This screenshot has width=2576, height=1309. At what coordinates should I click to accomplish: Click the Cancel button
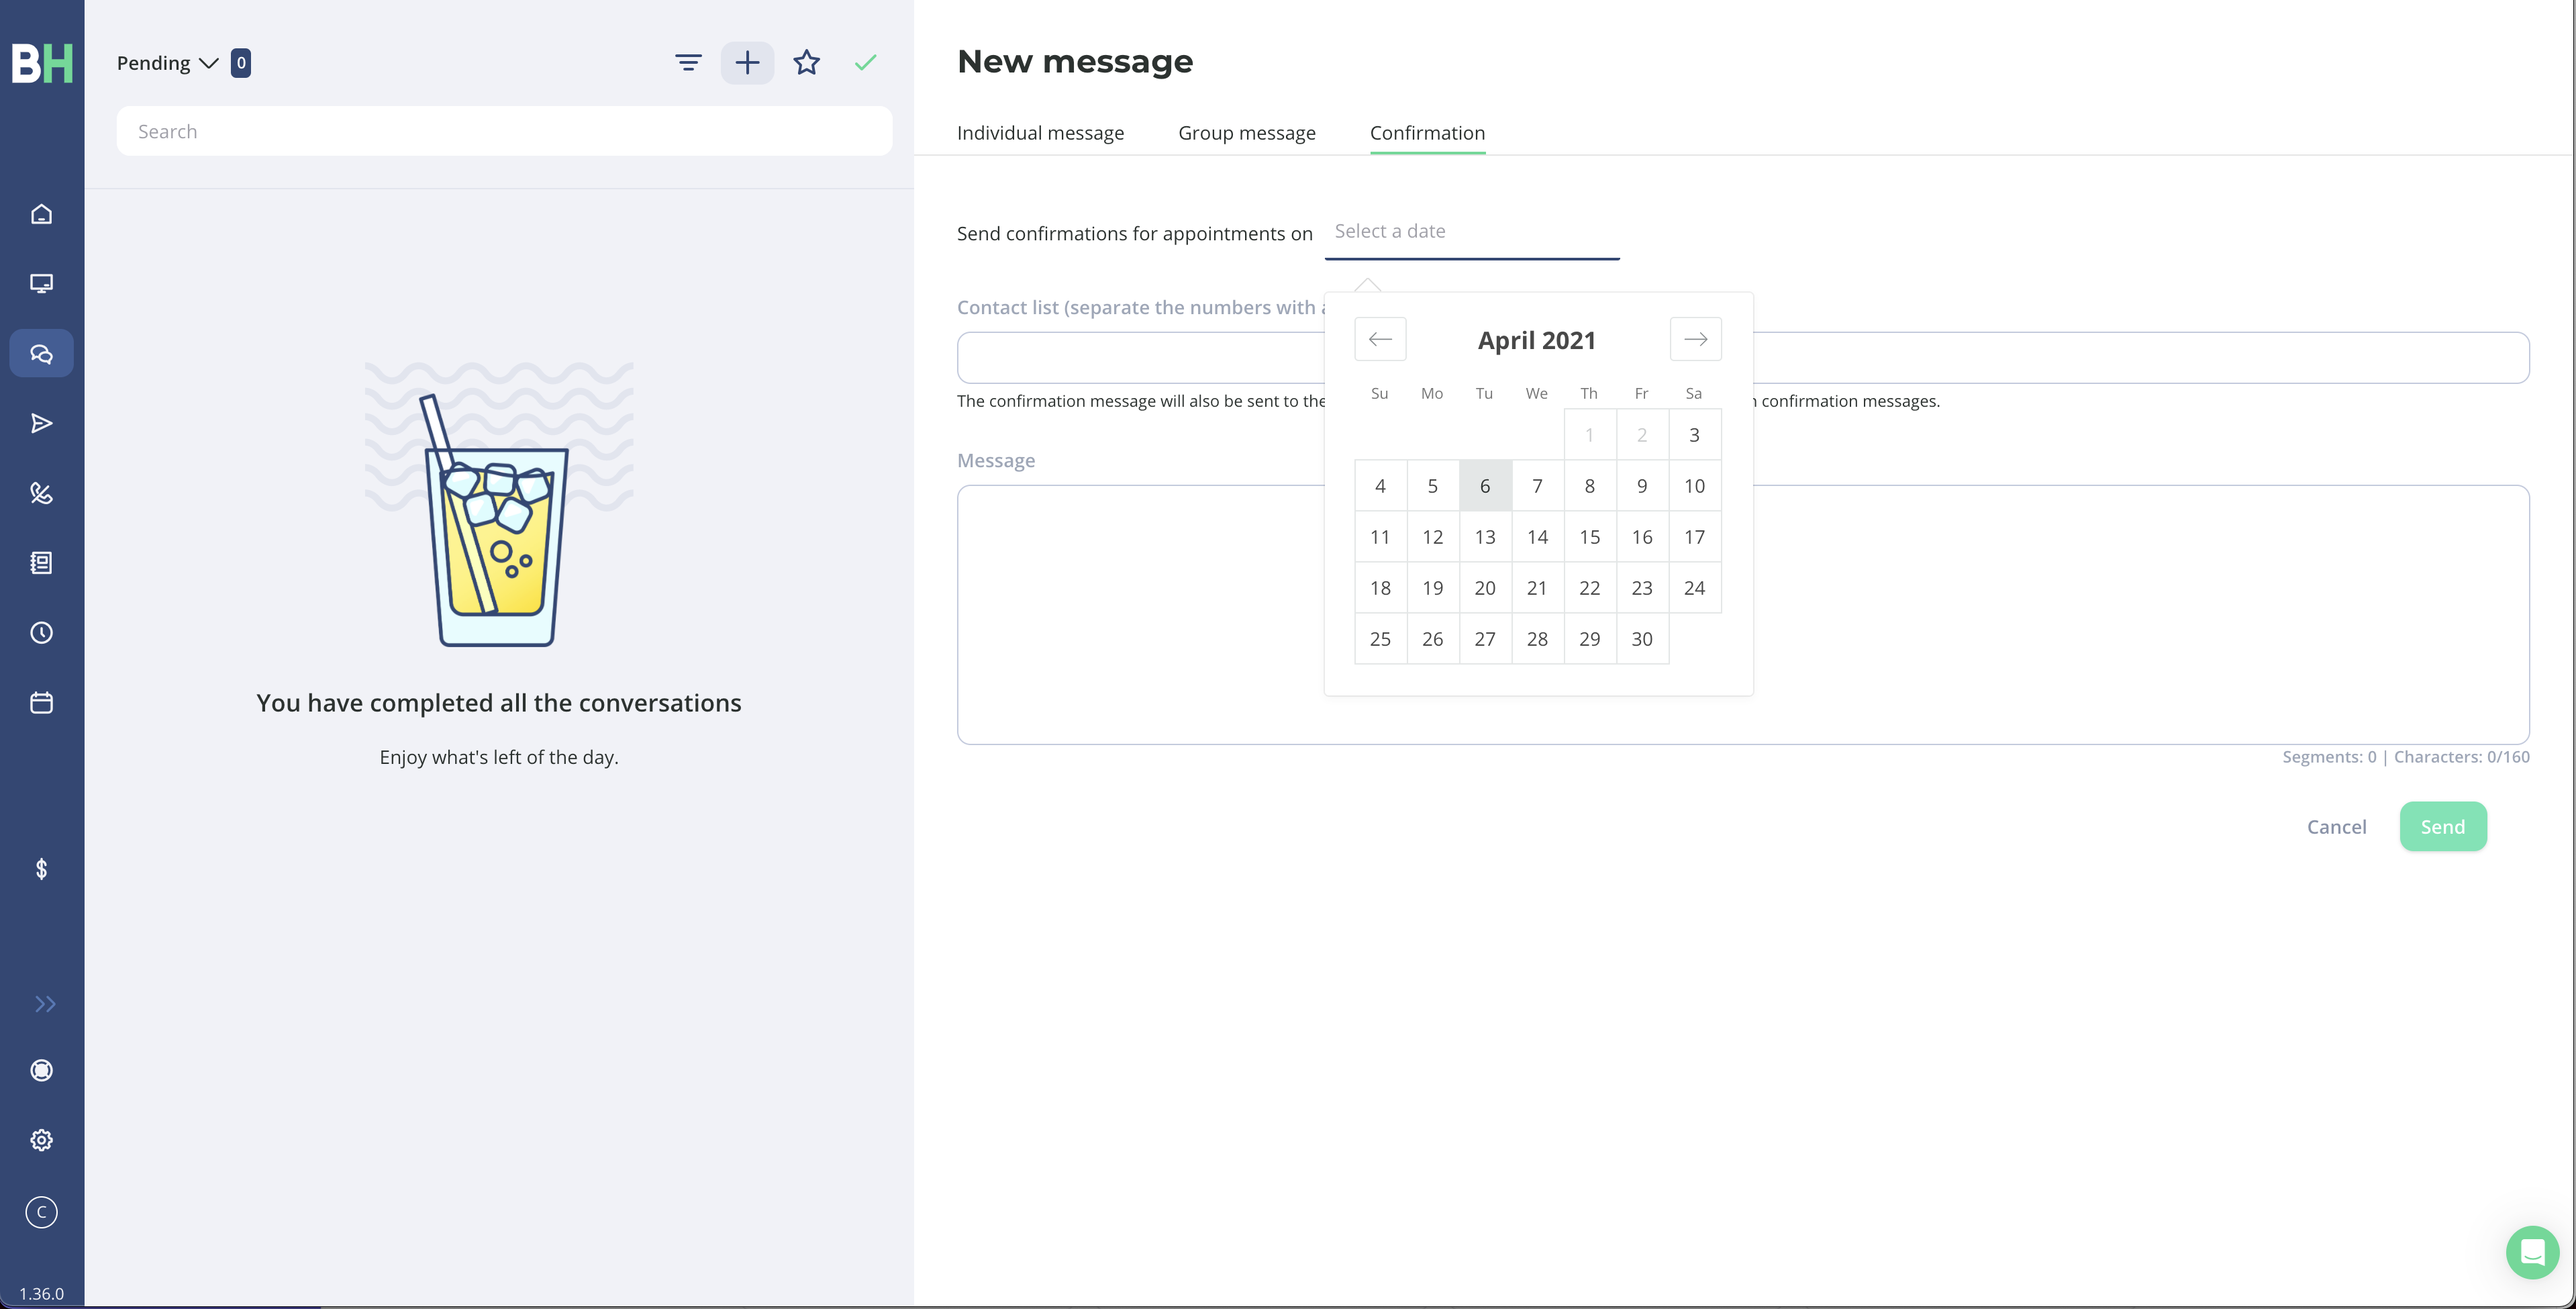coord(2336,827)
